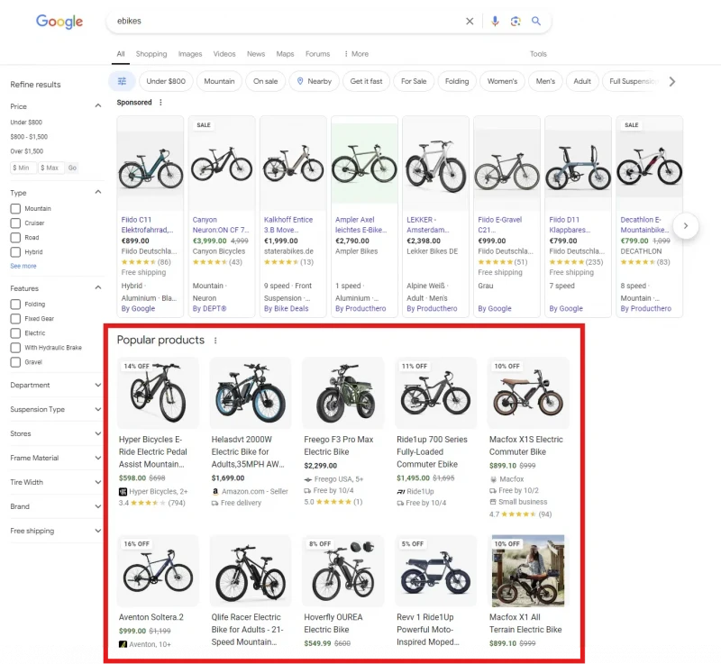Screen dimensions: 721x664
Task: Open Freego F3 Pro Max bike image
Action: pyautogui.click(x=342, y=393)
